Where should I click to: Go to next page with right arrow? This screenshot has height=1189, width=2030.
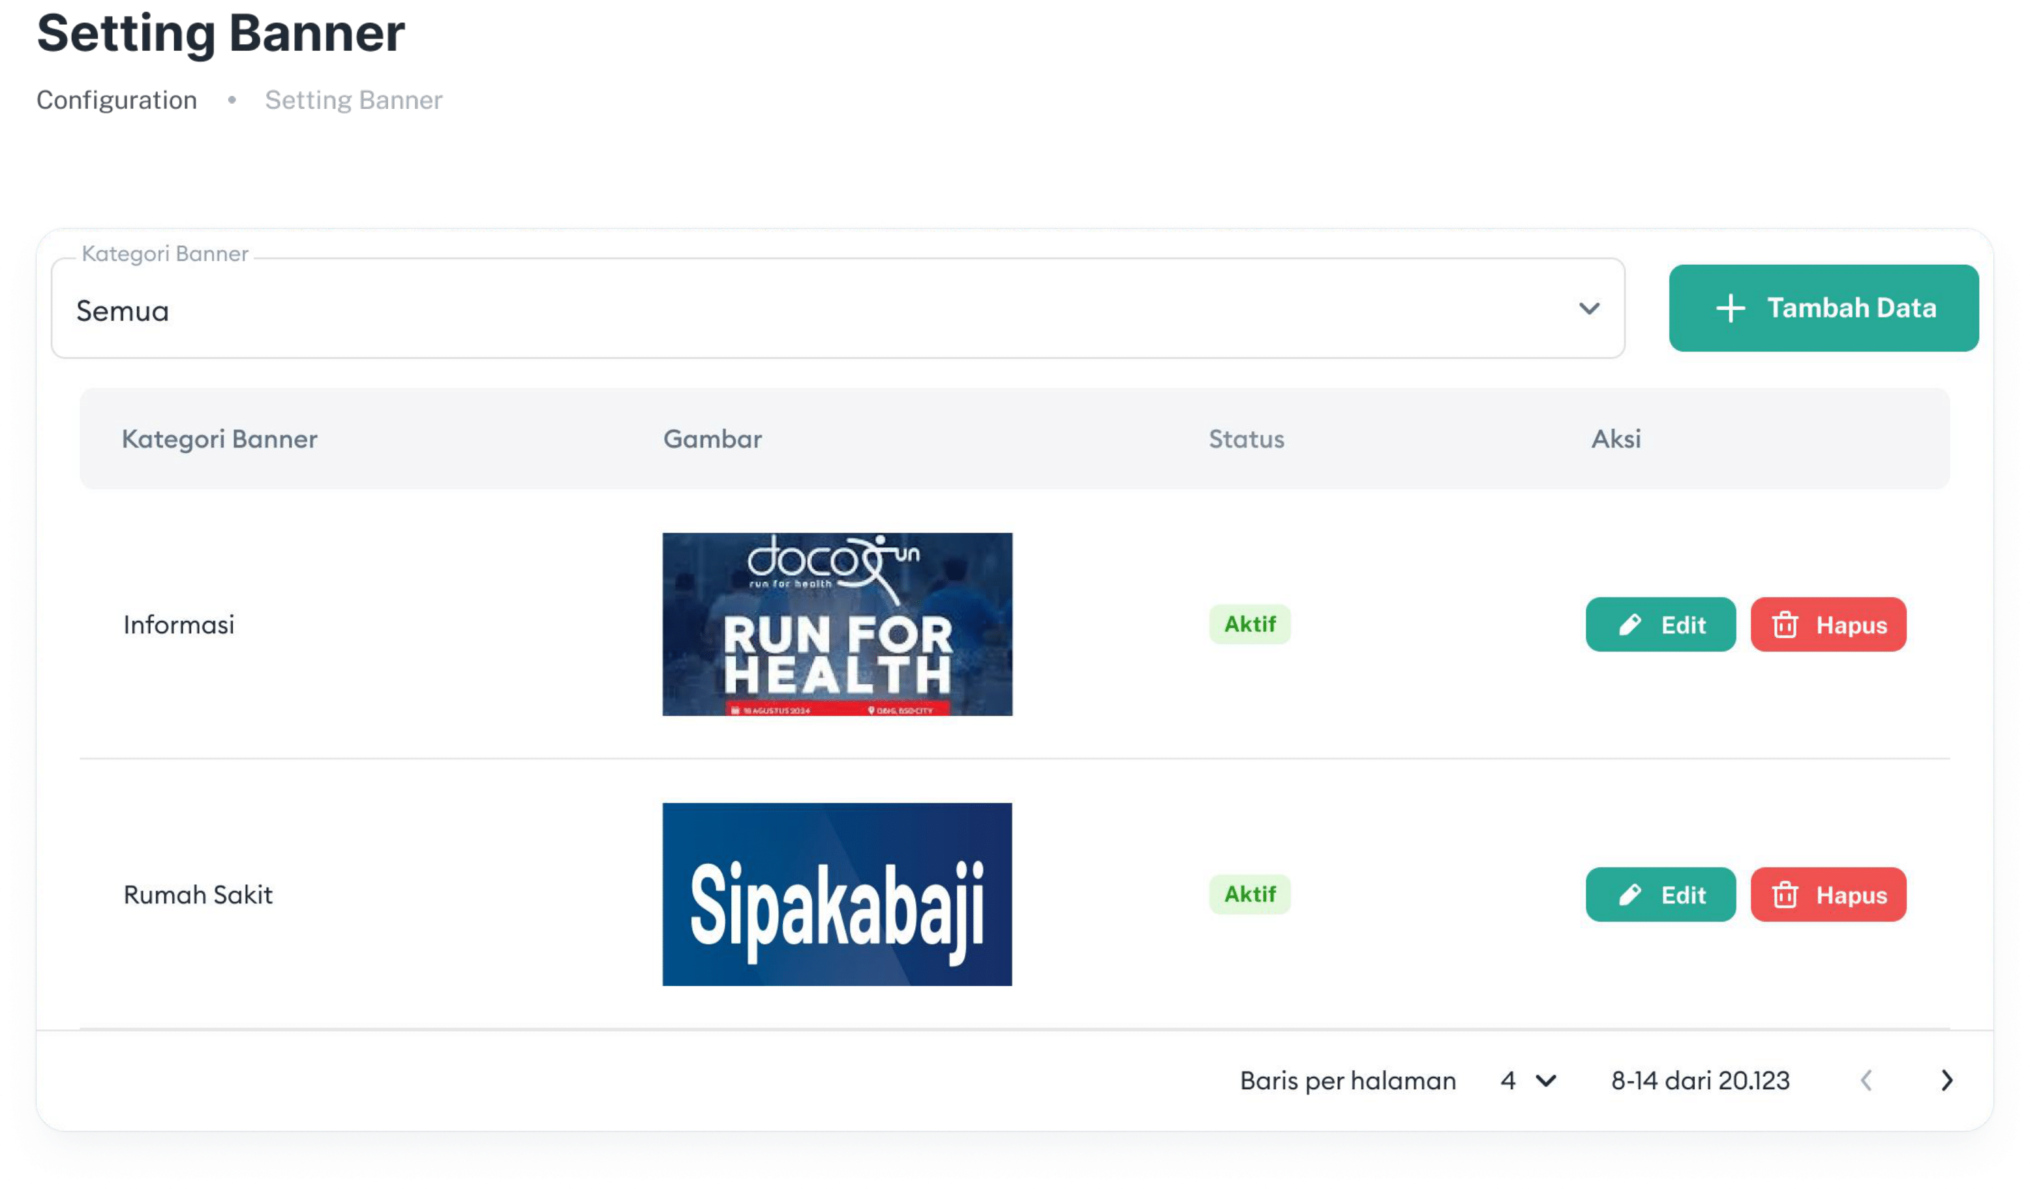[x=1947, y=1080]
